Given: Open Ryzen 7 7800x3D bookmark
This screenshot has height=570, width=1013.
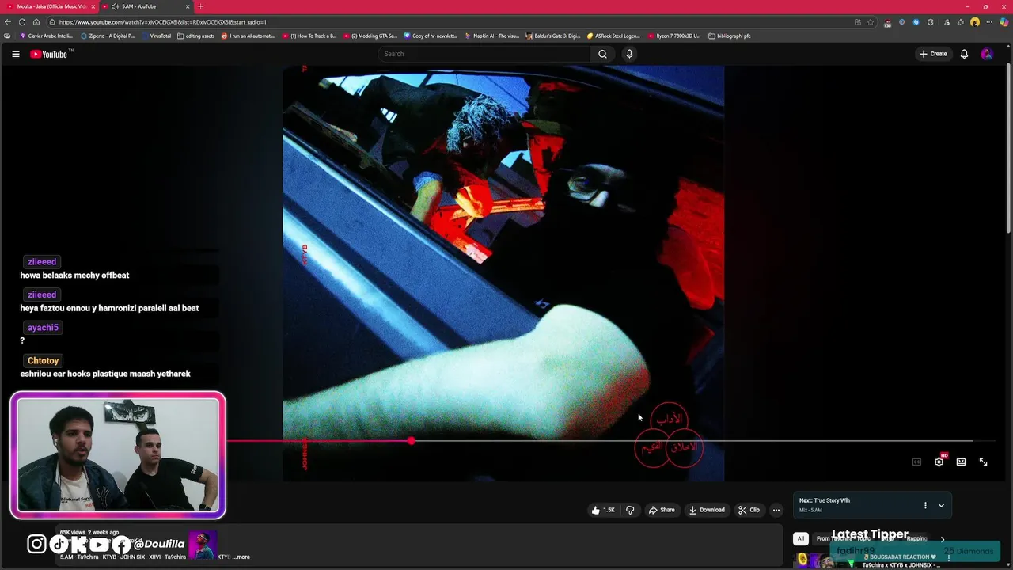Looking at the screenshot, I should click(674, 36).
